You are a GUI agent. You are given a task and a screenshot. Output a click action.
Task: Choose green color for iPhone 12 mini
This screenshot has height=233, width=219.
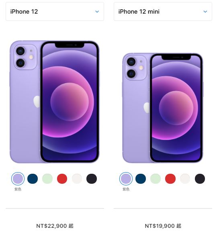pos(156,179)
